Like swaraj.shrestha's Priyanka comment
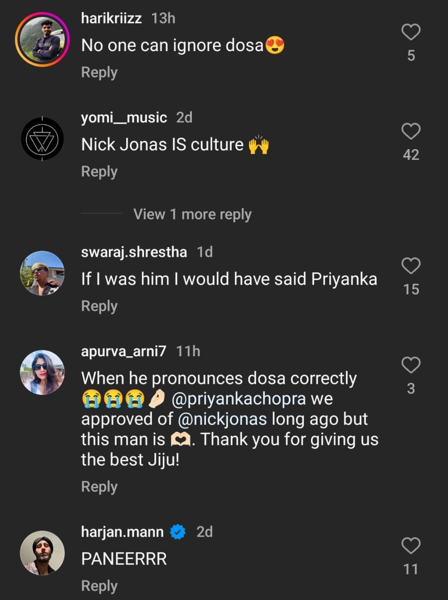Image resolution: width=448 pixels, height=600 pixels. [x=411, y=266]
